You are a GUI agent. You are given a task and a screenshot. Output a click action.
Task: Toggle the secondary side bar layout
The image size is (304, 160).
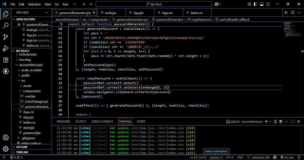point(268,4)
